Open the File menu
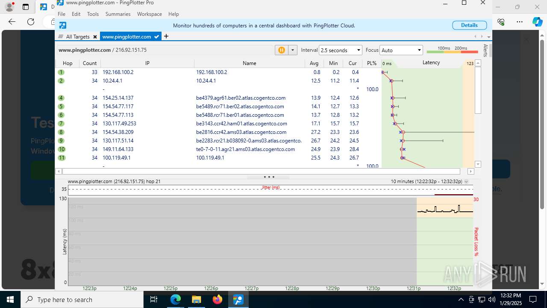547x308 pixels. coord(62,14)
